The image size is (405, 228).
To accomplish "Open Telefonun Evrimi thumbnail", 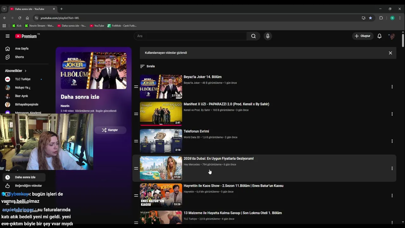I will (161, 141).
